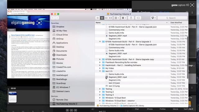Open the arrange-by grouping dropdown
The height and width of the screenshot is (112, 199).
117,18
